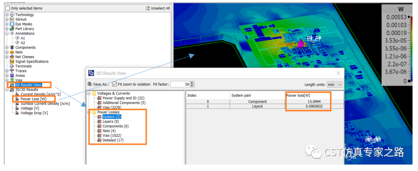This screenshot has height=171, width=418.
Task: Click the Unselect All icon
Action: tap(148, 8)
